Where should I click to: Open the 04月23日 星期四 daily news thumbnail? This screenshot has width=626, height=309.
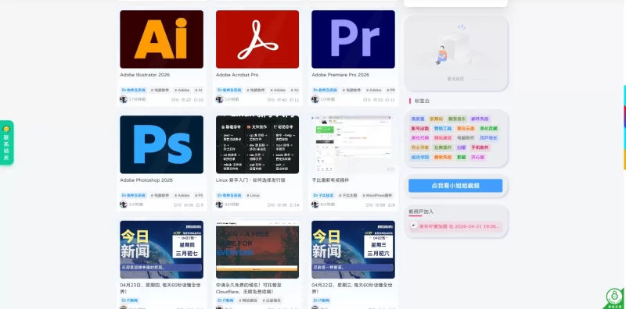(x=161, y=250)
